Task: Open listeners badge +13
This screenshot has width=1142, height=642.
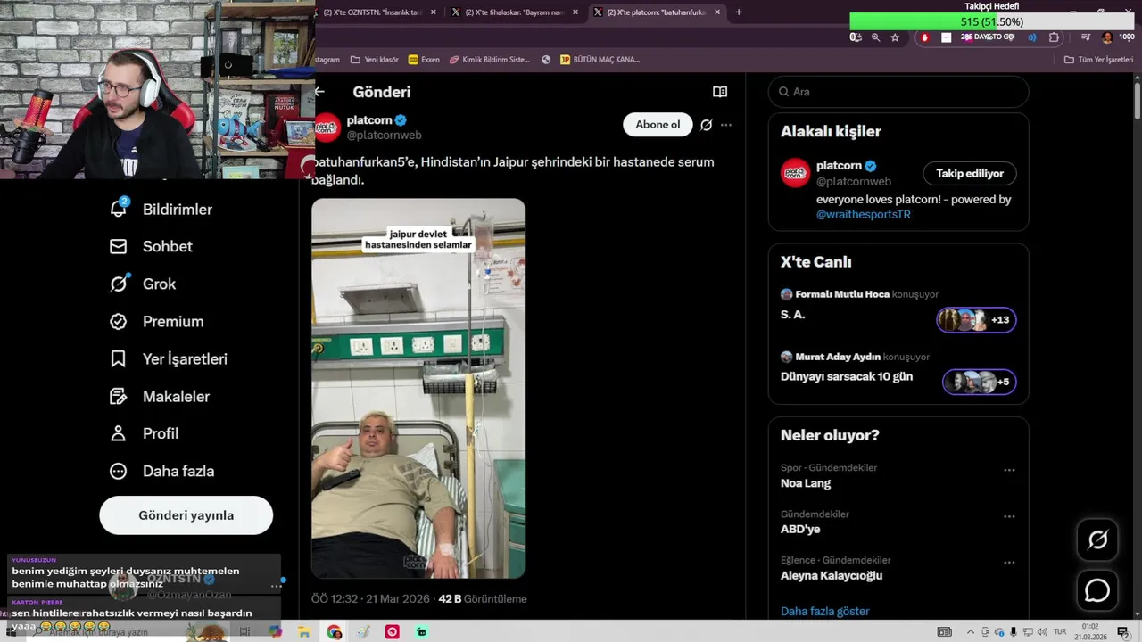Action: click(x=976, y=320)
